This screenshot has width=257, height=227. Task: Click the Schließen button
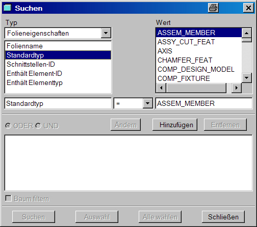(223, 217)
